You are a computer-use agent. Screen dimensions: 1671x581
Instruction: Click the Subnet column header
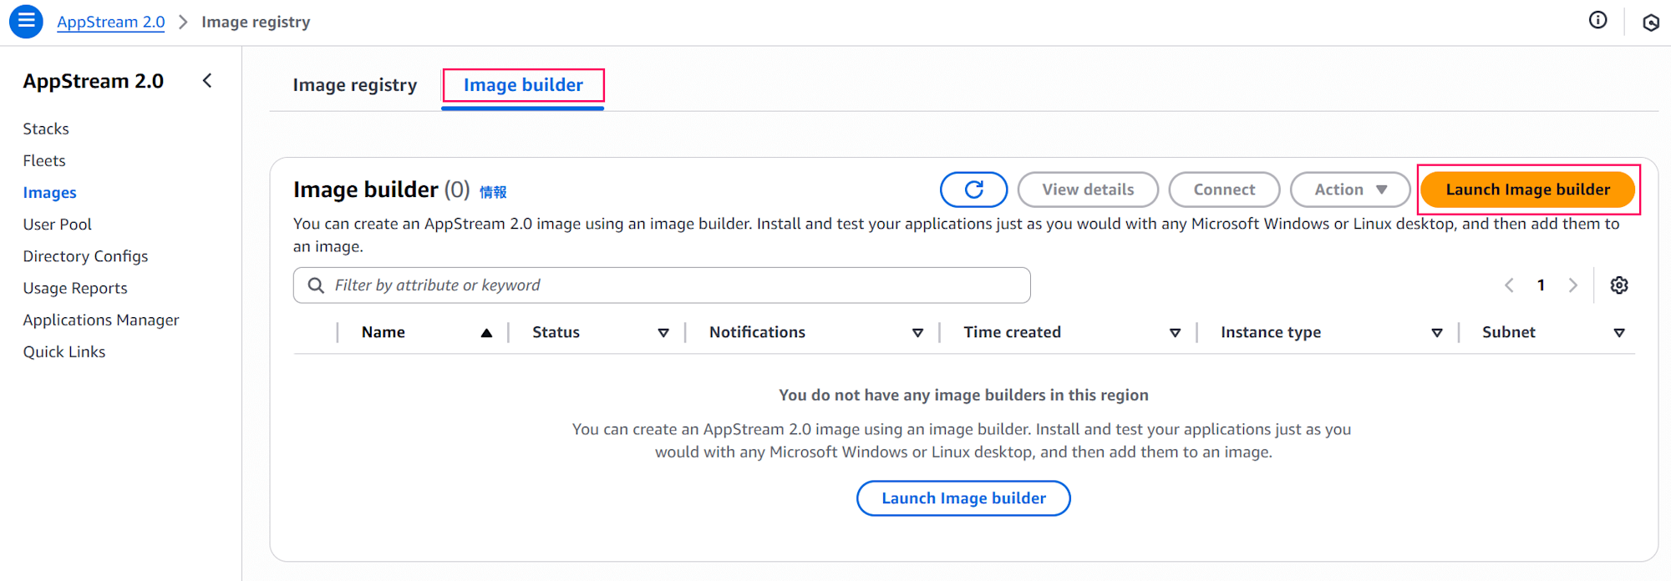click(x=1509, y=332)
